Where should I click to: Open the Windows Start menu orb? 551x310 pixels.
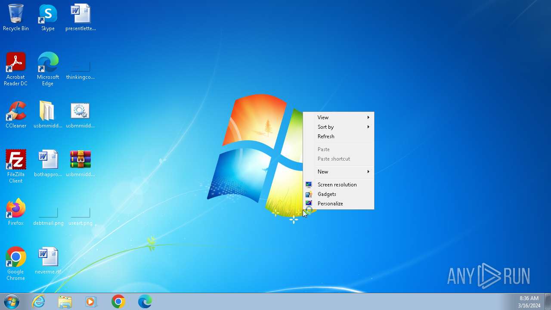coord(12,301)
